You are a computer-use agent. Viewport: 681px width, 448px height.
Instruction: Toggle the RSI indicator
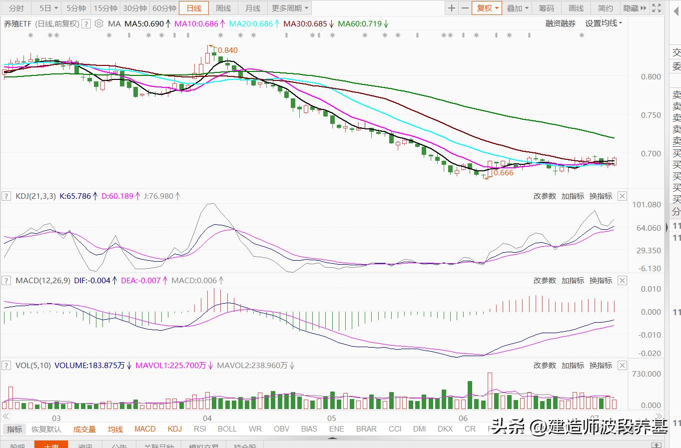coord(200,429)
